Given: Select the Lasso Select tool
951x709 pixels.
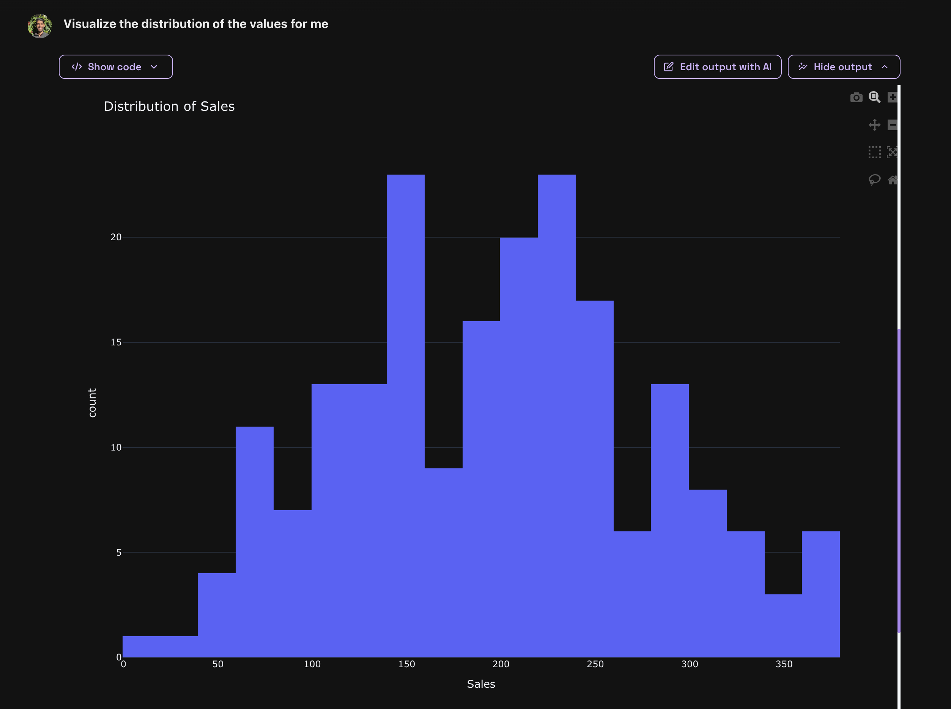Looking at the screenshot, I should [x=874, y=180].
